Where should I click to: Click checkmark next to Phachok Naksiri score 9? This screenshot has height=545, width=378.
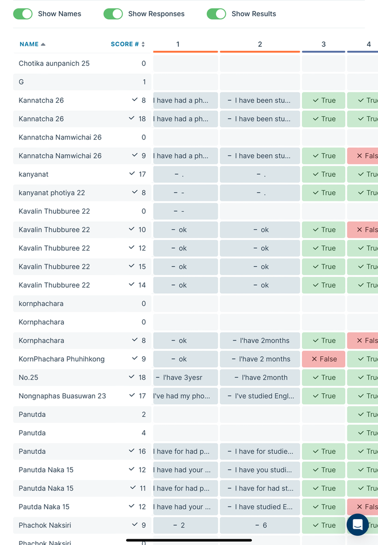click(x=135, y=525)
